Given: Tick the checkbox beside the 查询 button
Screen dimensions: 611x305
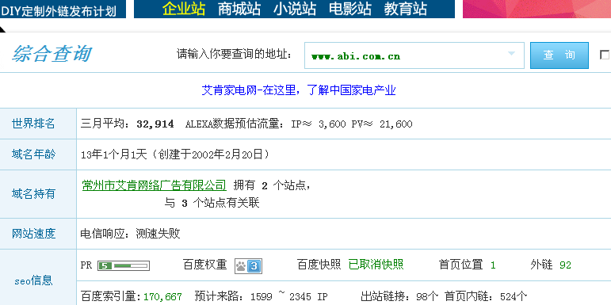Looking at the screenshot, I should [x=605, y=55].
